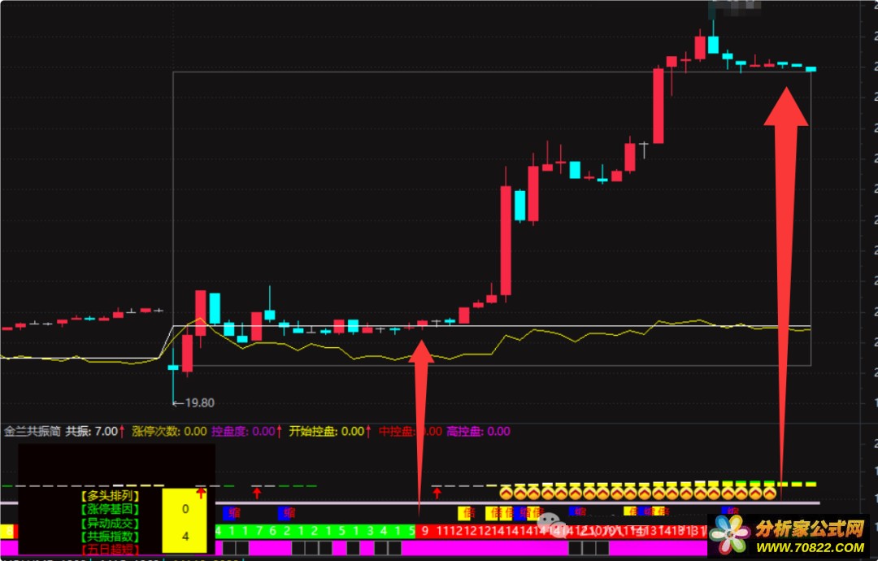Select the 【多头排列】 legend entry
Image resolution: width=878 pixels, height=561 pixels.
click(x=111, y=496)
